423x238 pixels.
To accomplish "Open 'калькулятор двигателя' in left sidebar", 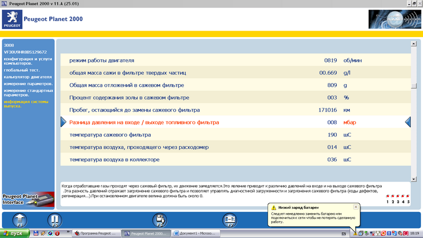I will point(27,77).
